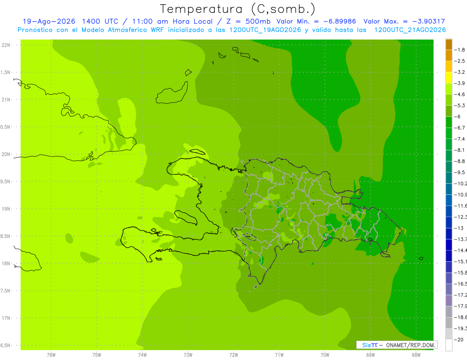Screen dimensions: 467x360
Task: Click the '-1.8' legend value
Action: tap(460, 50)
